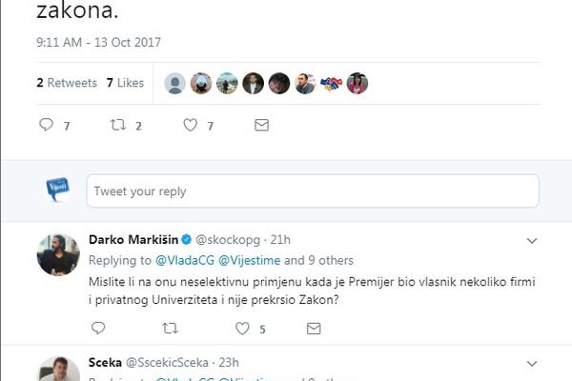
Task: Open Sceka's profile name link
Action: [x=107, y=363]
